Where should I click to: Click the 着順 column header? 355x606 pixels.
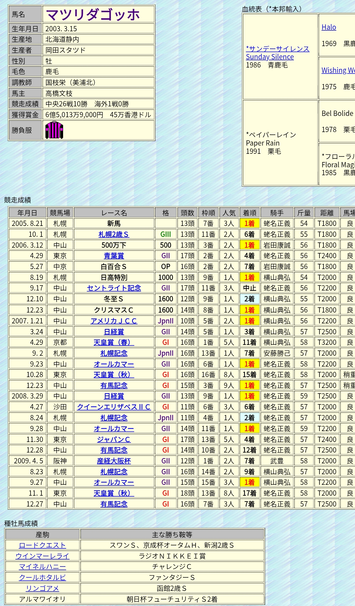(x=249, y=213)
